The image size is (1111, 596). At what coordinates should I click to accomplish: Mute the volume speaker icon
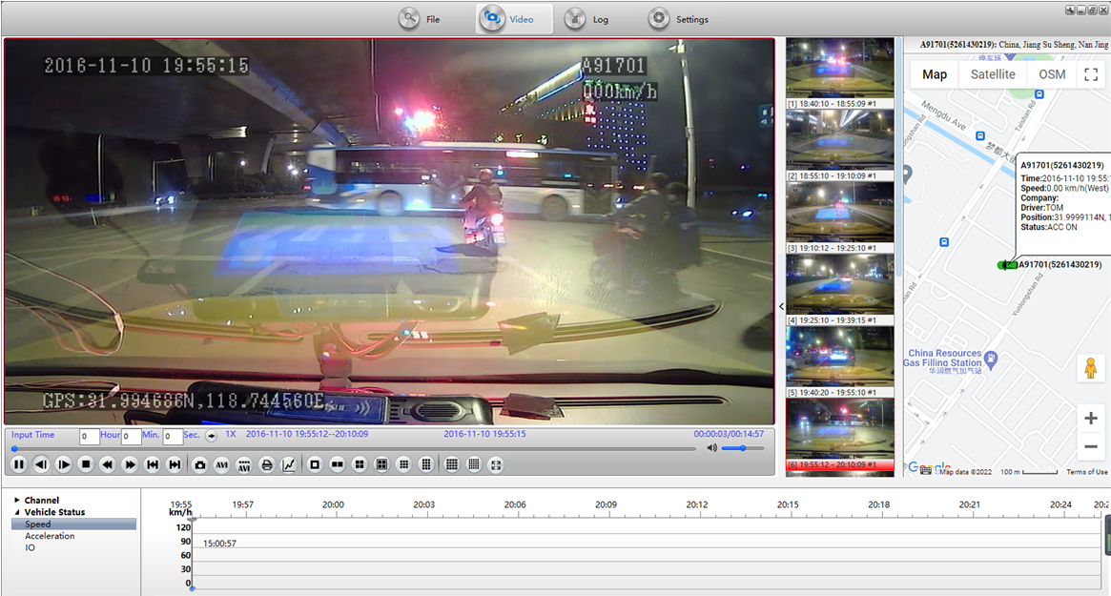click(x=711, y=448)
